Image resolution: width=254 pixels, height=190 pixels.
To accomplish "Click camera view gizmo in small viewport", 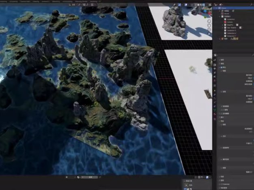I will coord(209,30).
